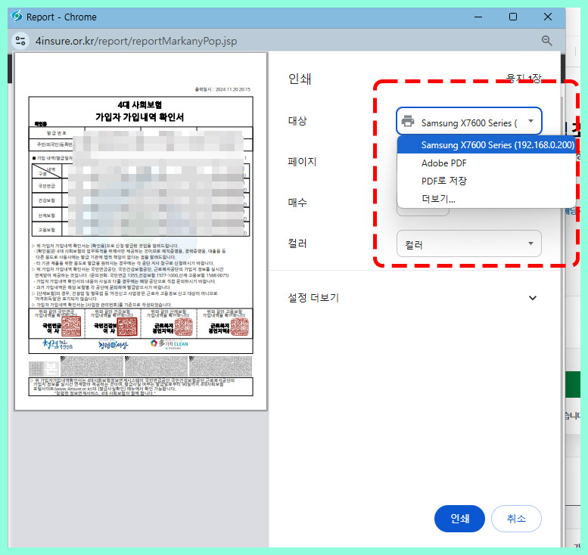Click the site information icon in address bar

point(20,41)
